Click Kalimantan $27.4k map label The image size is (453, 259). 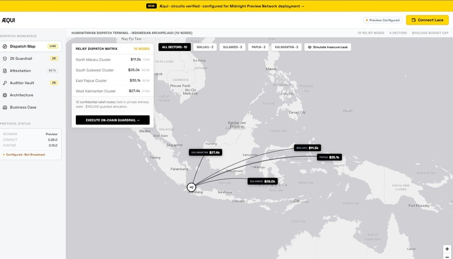[x=205, y=152]
